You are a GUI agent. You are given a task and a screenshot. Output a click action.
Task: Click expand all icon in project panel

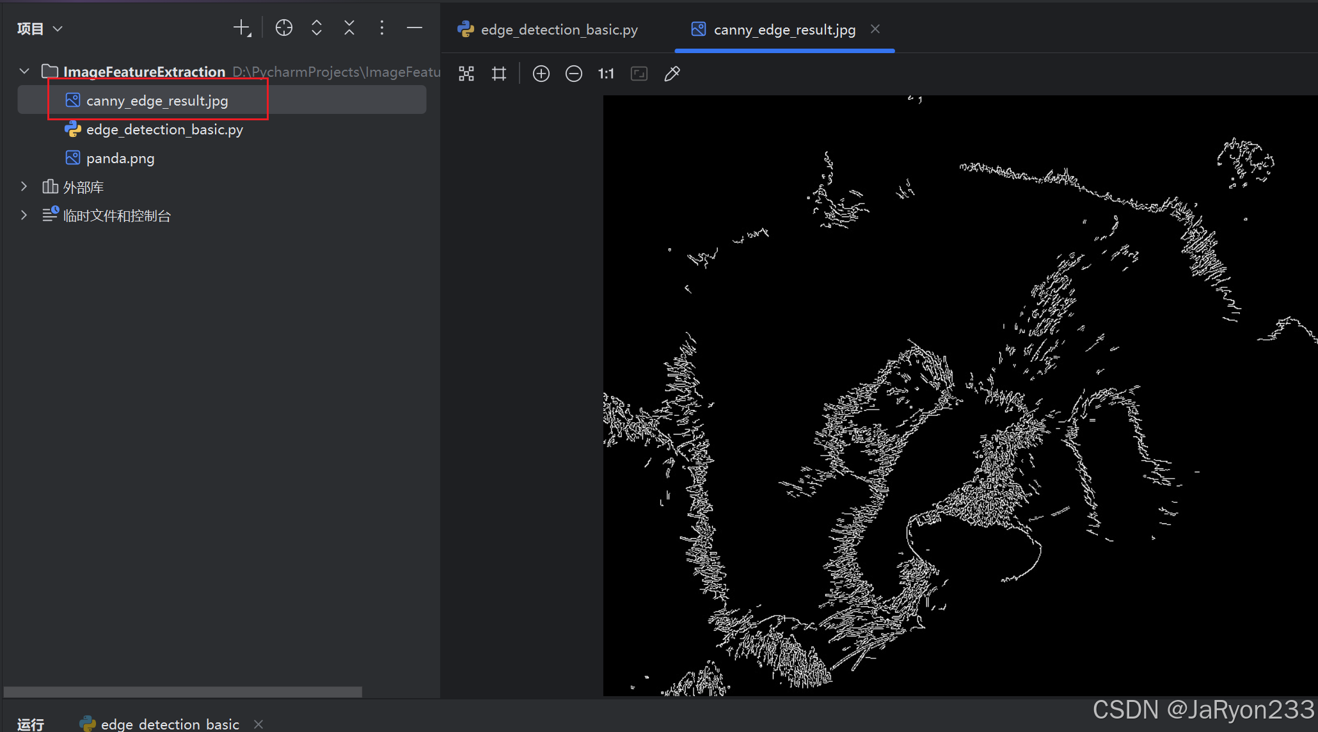pos(317,28)
